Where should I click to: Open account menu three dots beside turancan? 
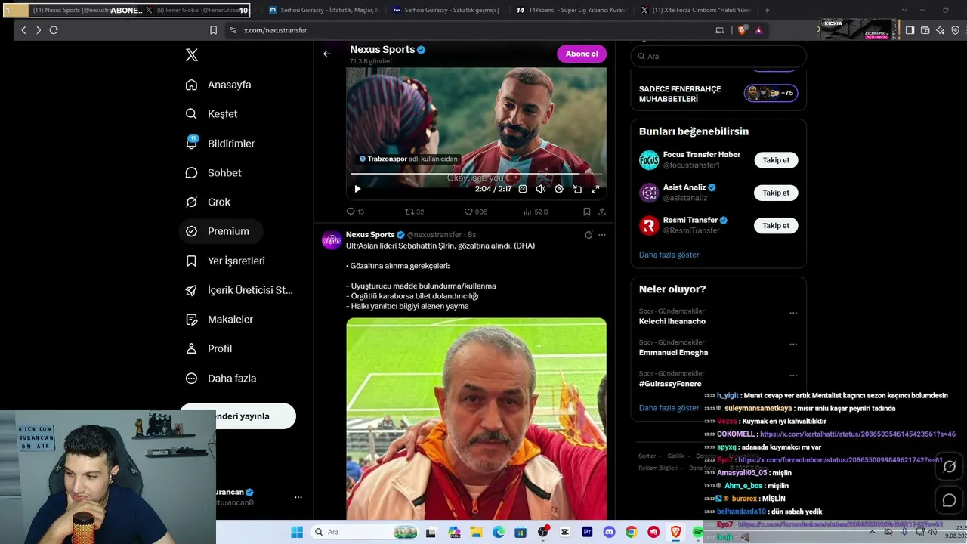(x=298, y=497)
